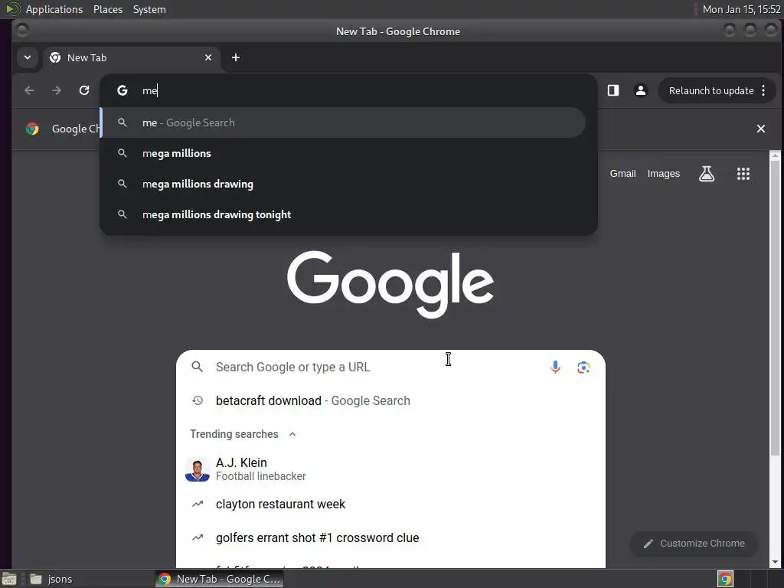Collapse the Trending searches section
The width and height of the screenshot is (784, 588).
tap(292, 434)
